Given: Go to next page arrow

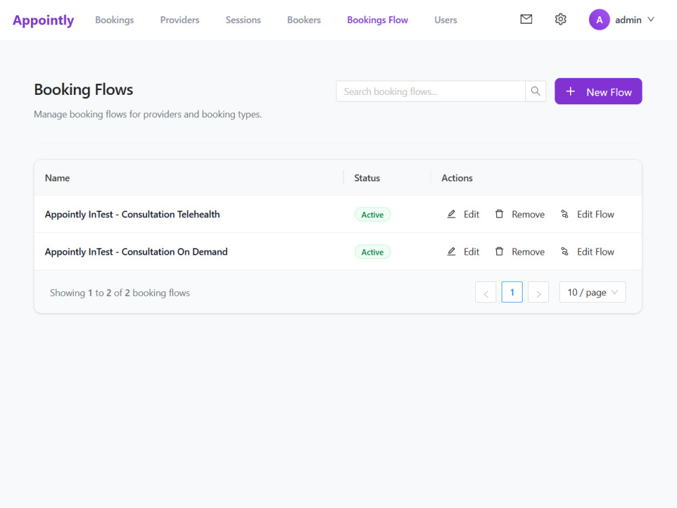Looking at the screenshot, I should click(538, 293).
